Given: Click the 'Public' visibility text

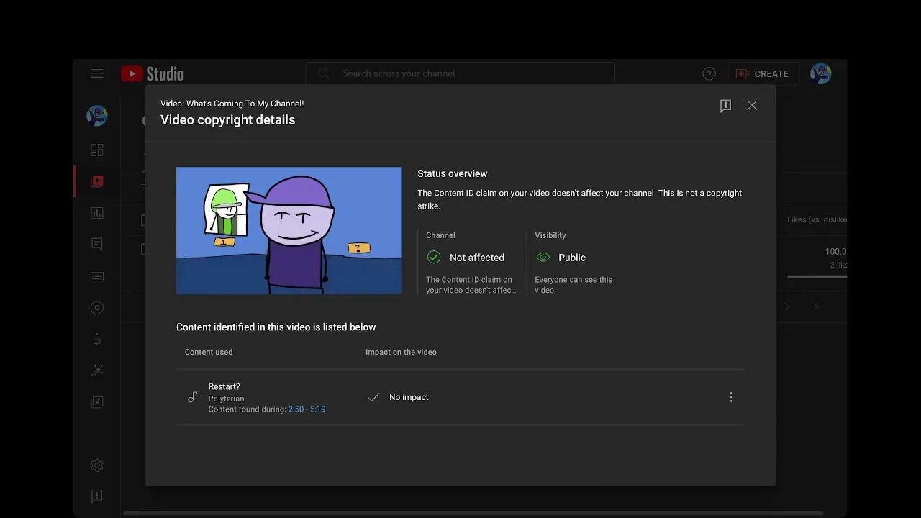Looking at the screenshot, I should coord(572,258).
